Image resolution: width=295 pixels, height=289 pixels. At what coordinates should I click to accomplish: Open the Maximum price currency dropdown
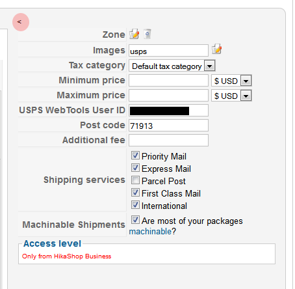(x=231, y=96)
